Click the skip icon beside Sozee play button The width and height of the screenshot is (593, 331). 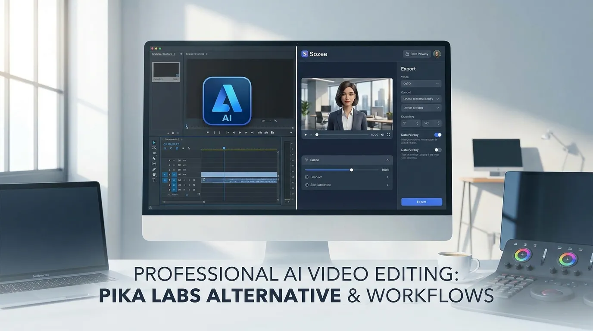pos(312,135)
